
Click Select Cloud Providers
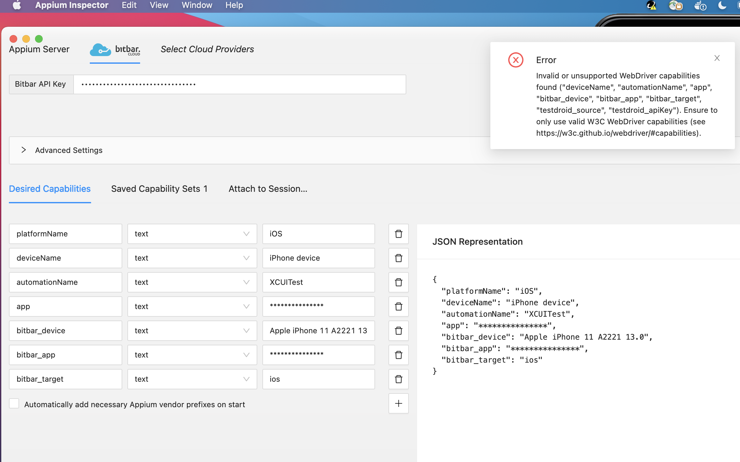pos(207,49)
